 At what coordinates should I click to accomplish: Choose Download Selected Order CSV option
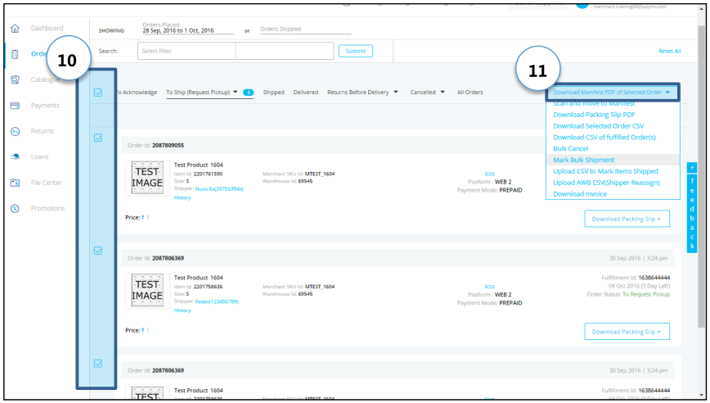point(598,126)
